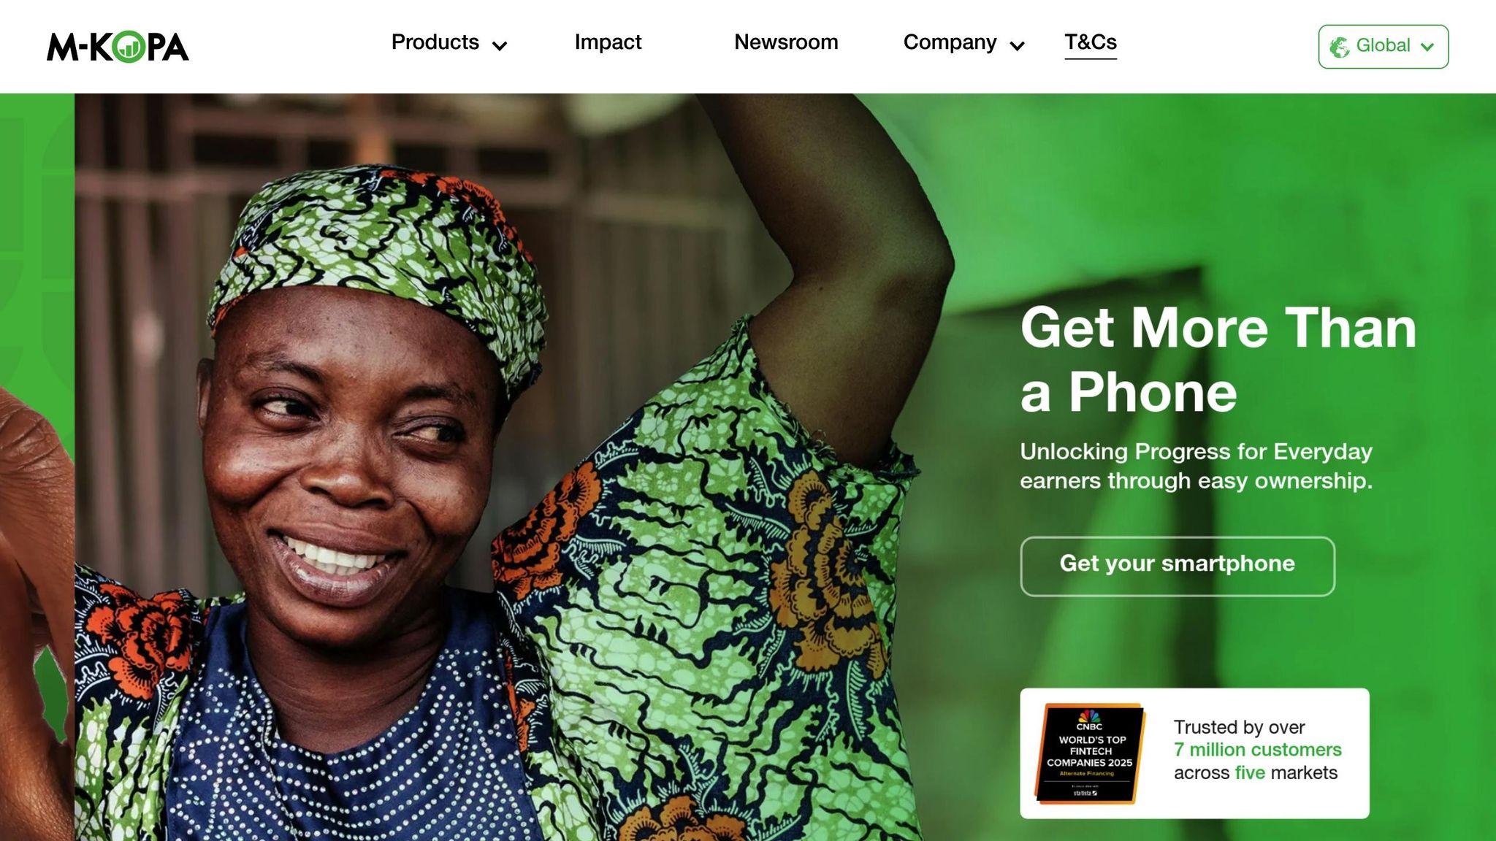Viewport: 1496px width, 841px height.
Task: Click the CNBC peacock logo on badge
Action: tap(1089, 716)
